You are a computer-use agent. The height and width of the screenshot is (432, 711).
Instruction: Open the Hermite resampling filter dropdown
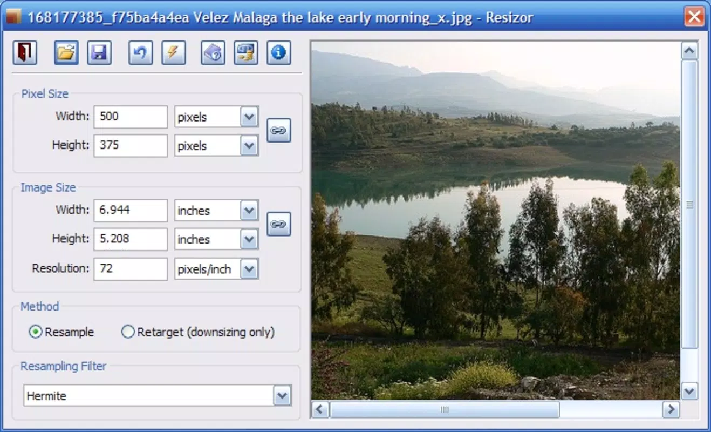[282, 396]
